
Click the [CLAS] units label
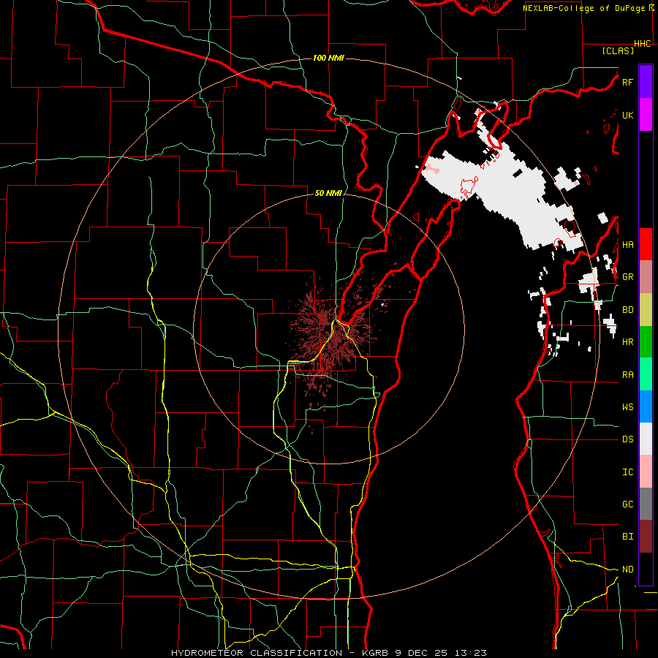(x=618, y=50)
